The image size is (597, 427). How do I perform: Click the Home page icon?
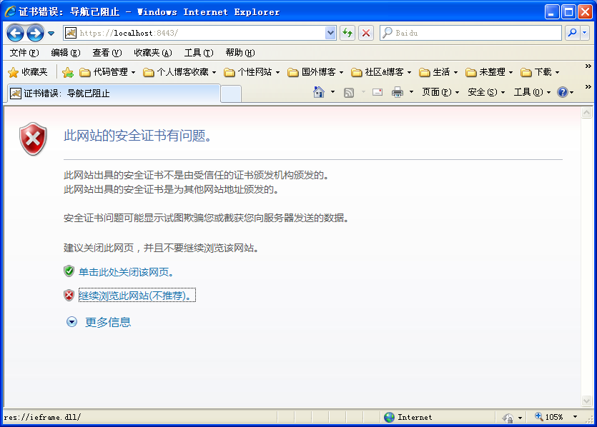[x=319, y=92]
